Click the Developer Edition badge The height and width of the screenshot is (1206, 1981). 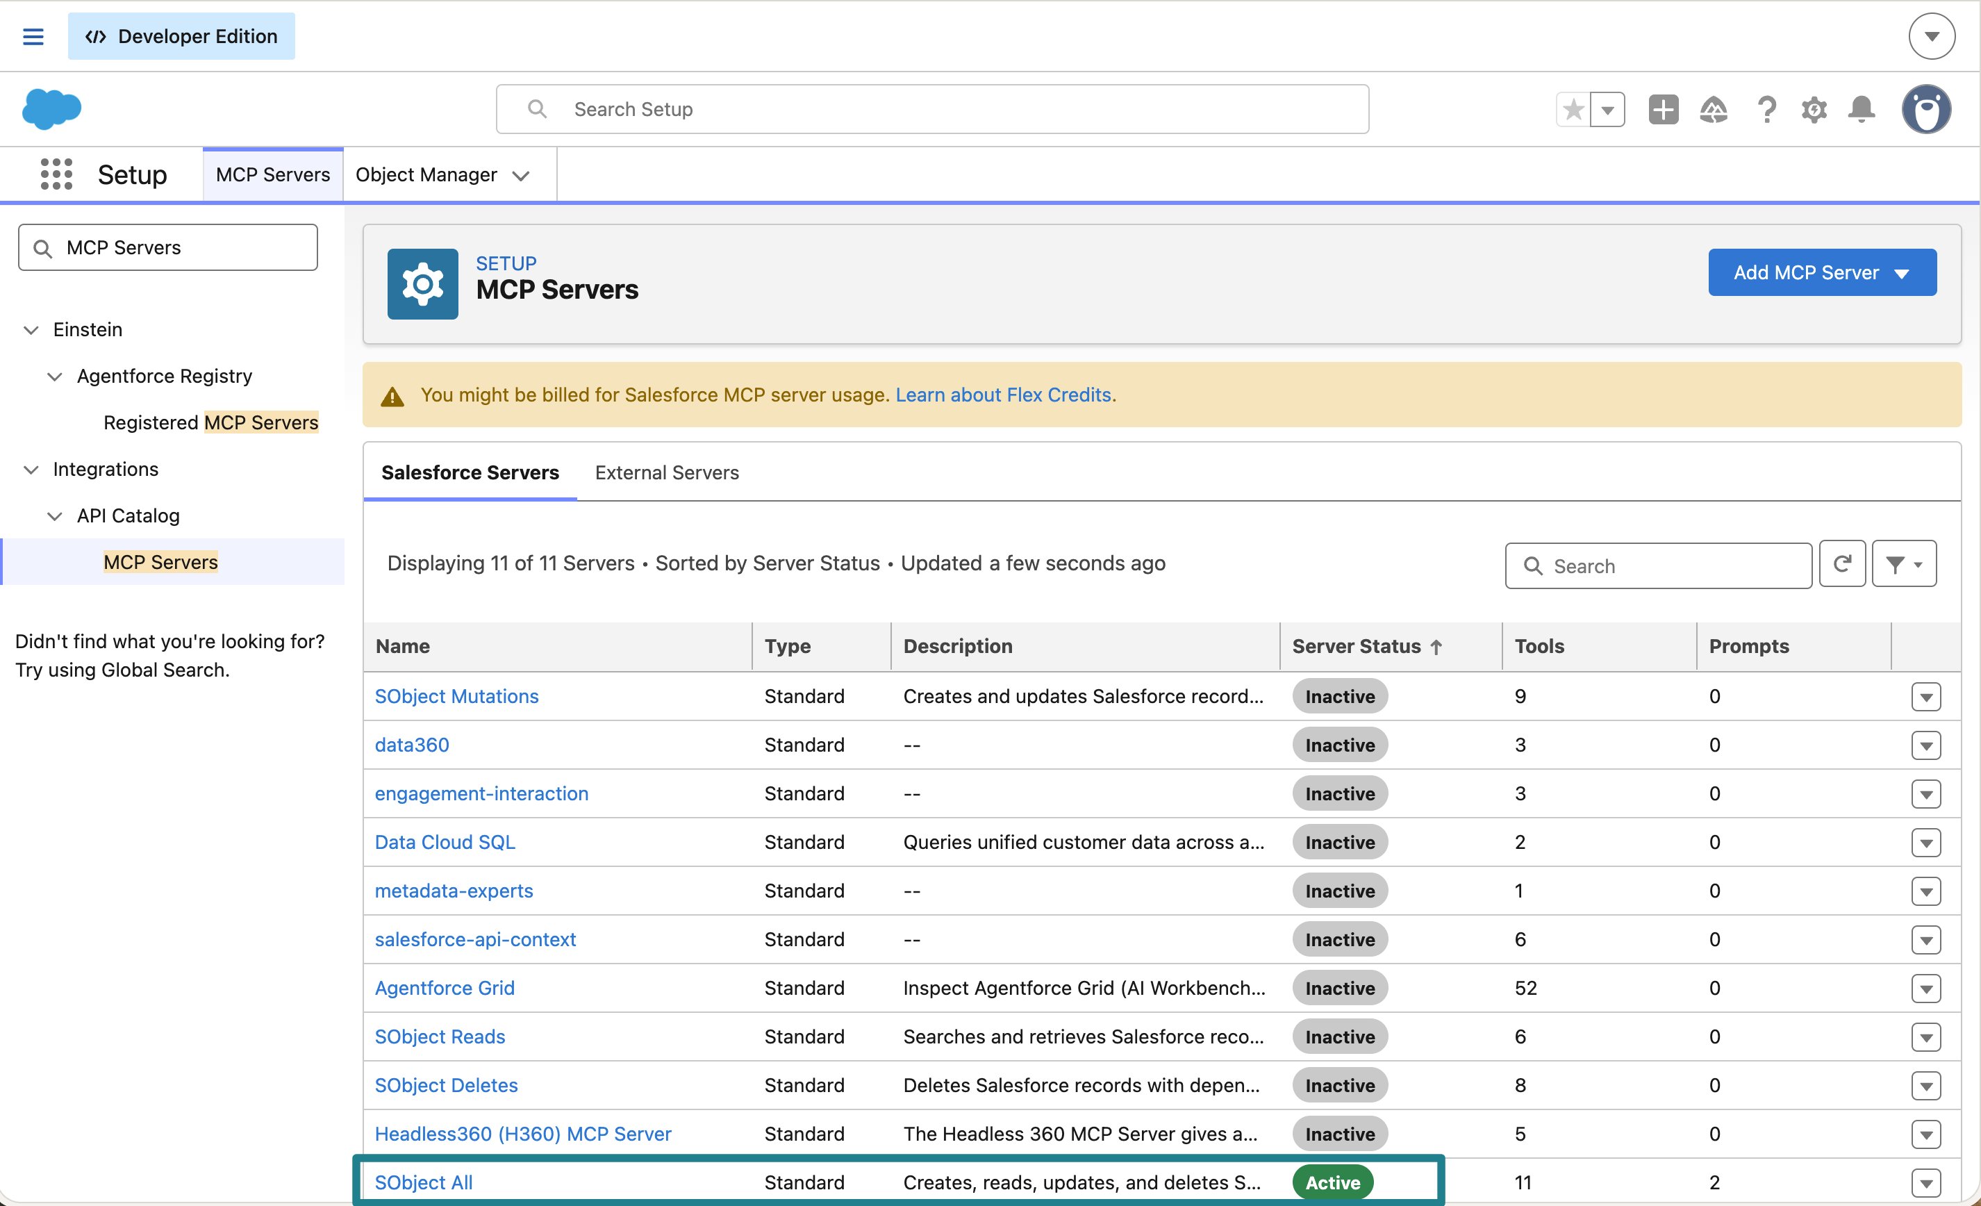point(181,36)
